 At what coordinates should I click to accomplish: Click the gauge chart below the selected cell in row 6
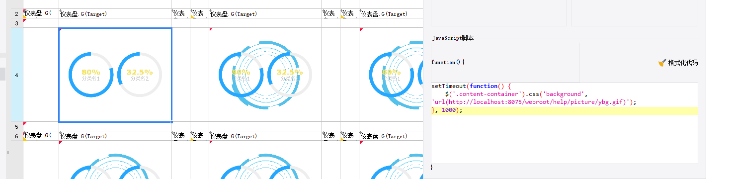(115, 160)
